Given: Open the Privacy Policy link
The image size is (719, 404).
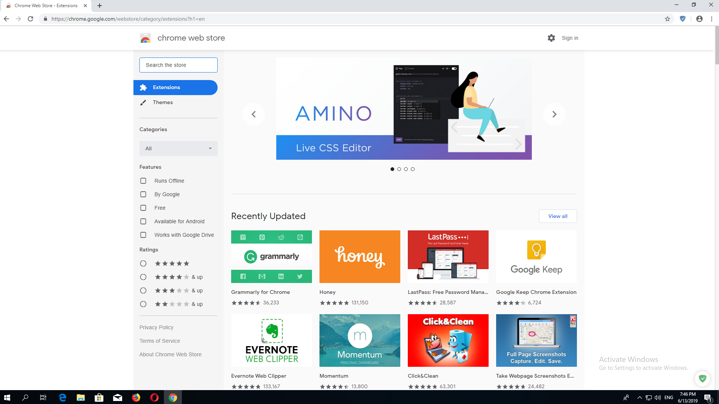Looking at the screenshot, I should (156, 327).
